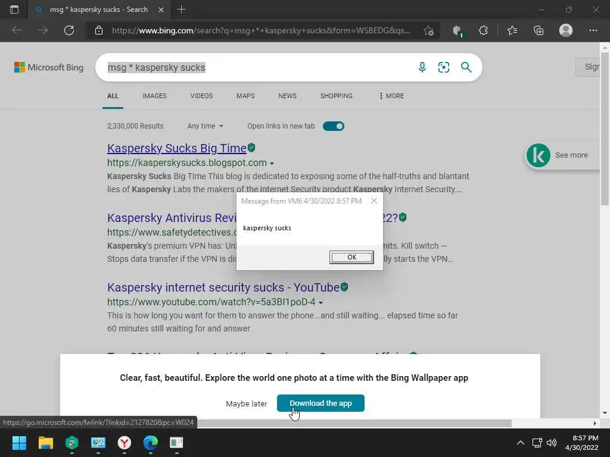
Task: Open the Any time filter dropdown
Action: pos(206,126)
